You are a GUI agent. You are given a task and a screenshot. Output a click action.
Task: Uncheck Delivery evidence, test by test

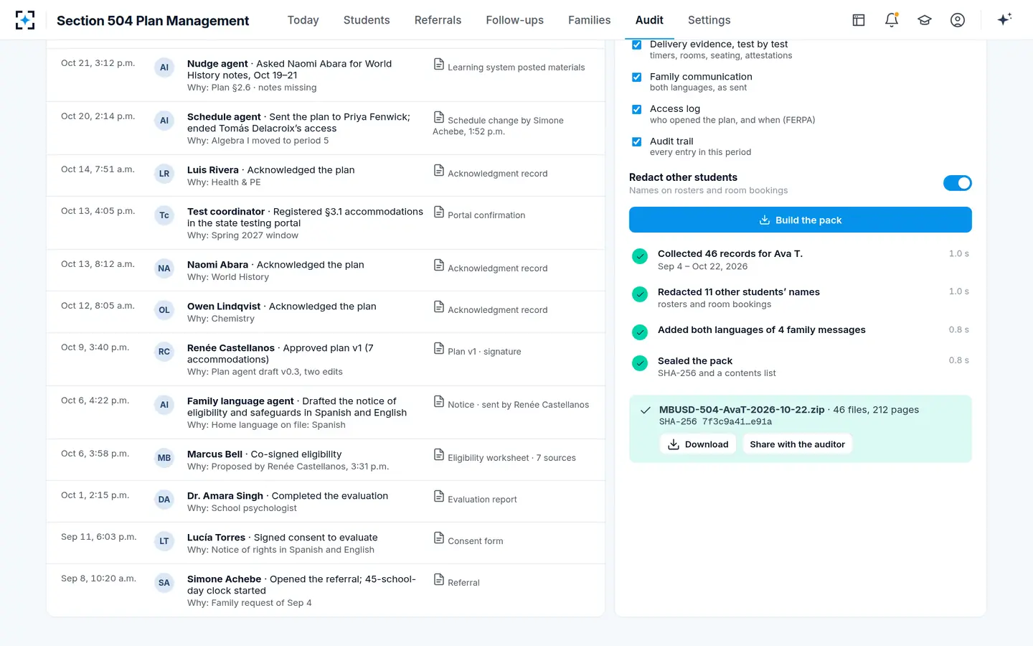pos(636,45)
